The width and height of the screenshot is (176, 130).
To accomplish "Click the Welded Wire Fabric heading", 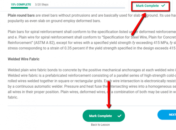I will pos(23,59).
